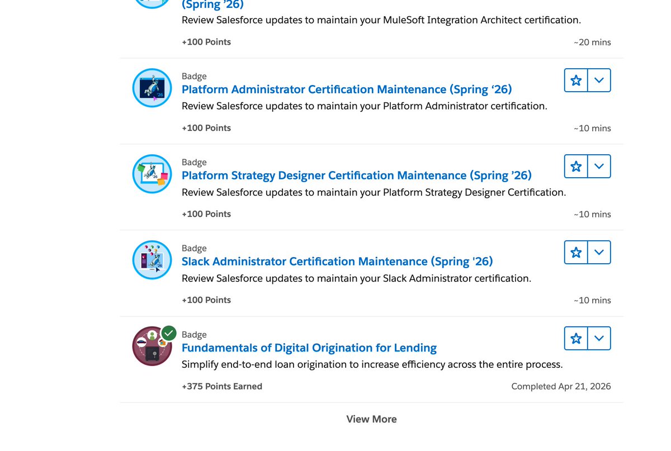The height and width of the screenshot is (451, 671).
Task: Open Platform Strategy Designer Certification Maintenance link
Action: pos(357,175)
